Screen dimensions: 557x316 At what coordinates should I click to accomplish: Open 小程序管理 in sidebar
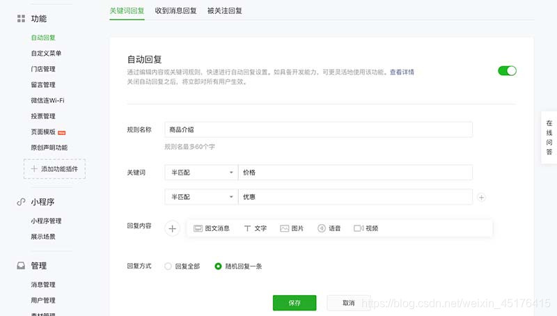46,221
